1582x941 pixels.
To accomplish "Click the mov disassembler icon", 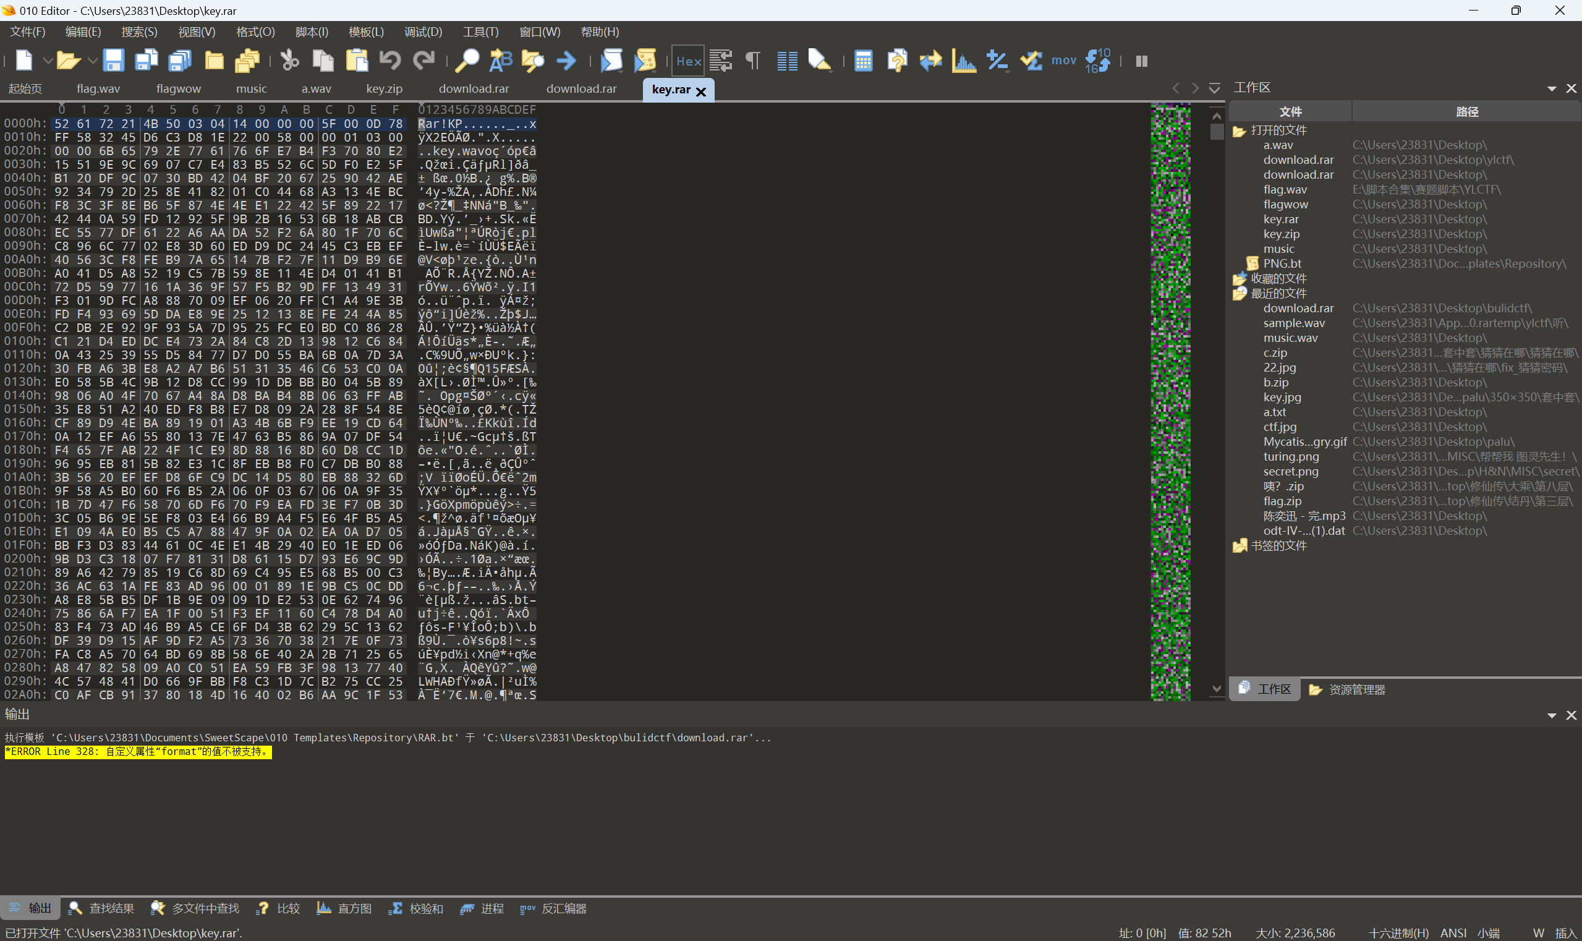I will [1064, 61].
